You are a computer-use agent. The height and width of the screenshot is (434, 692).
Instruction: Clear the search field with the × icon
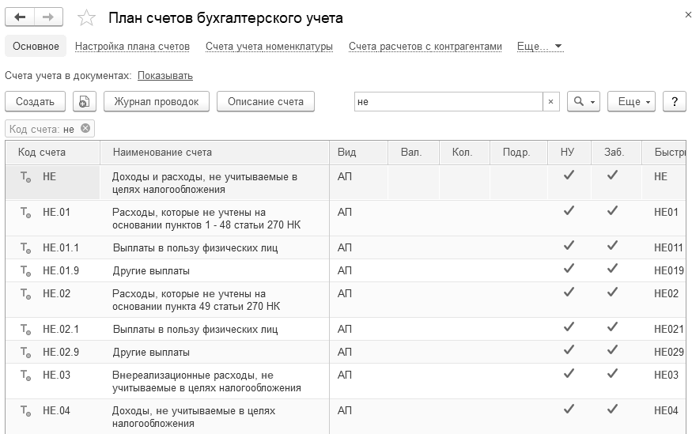click(551, 102)
